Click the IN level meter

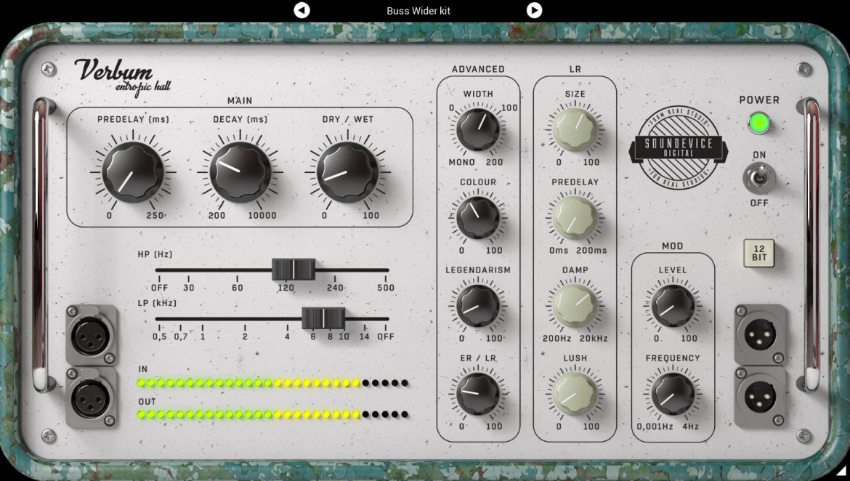coord(272,383)
